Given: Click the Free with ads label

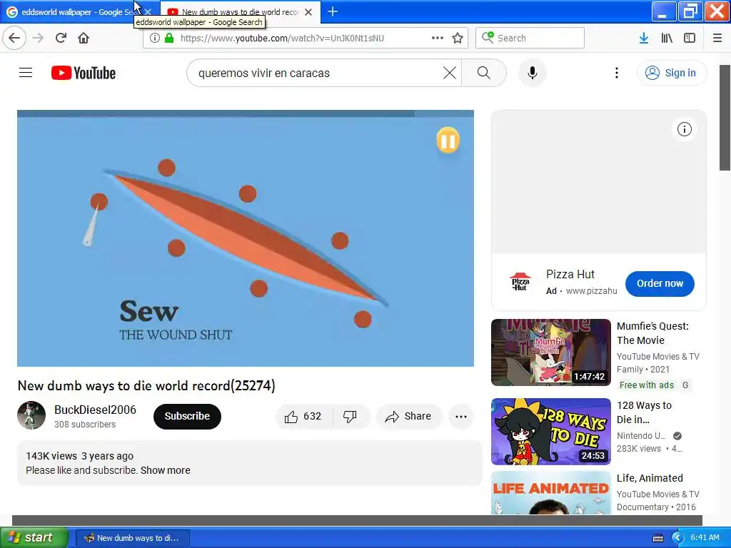Looking at the screenshot, I should tap(646, 385).
